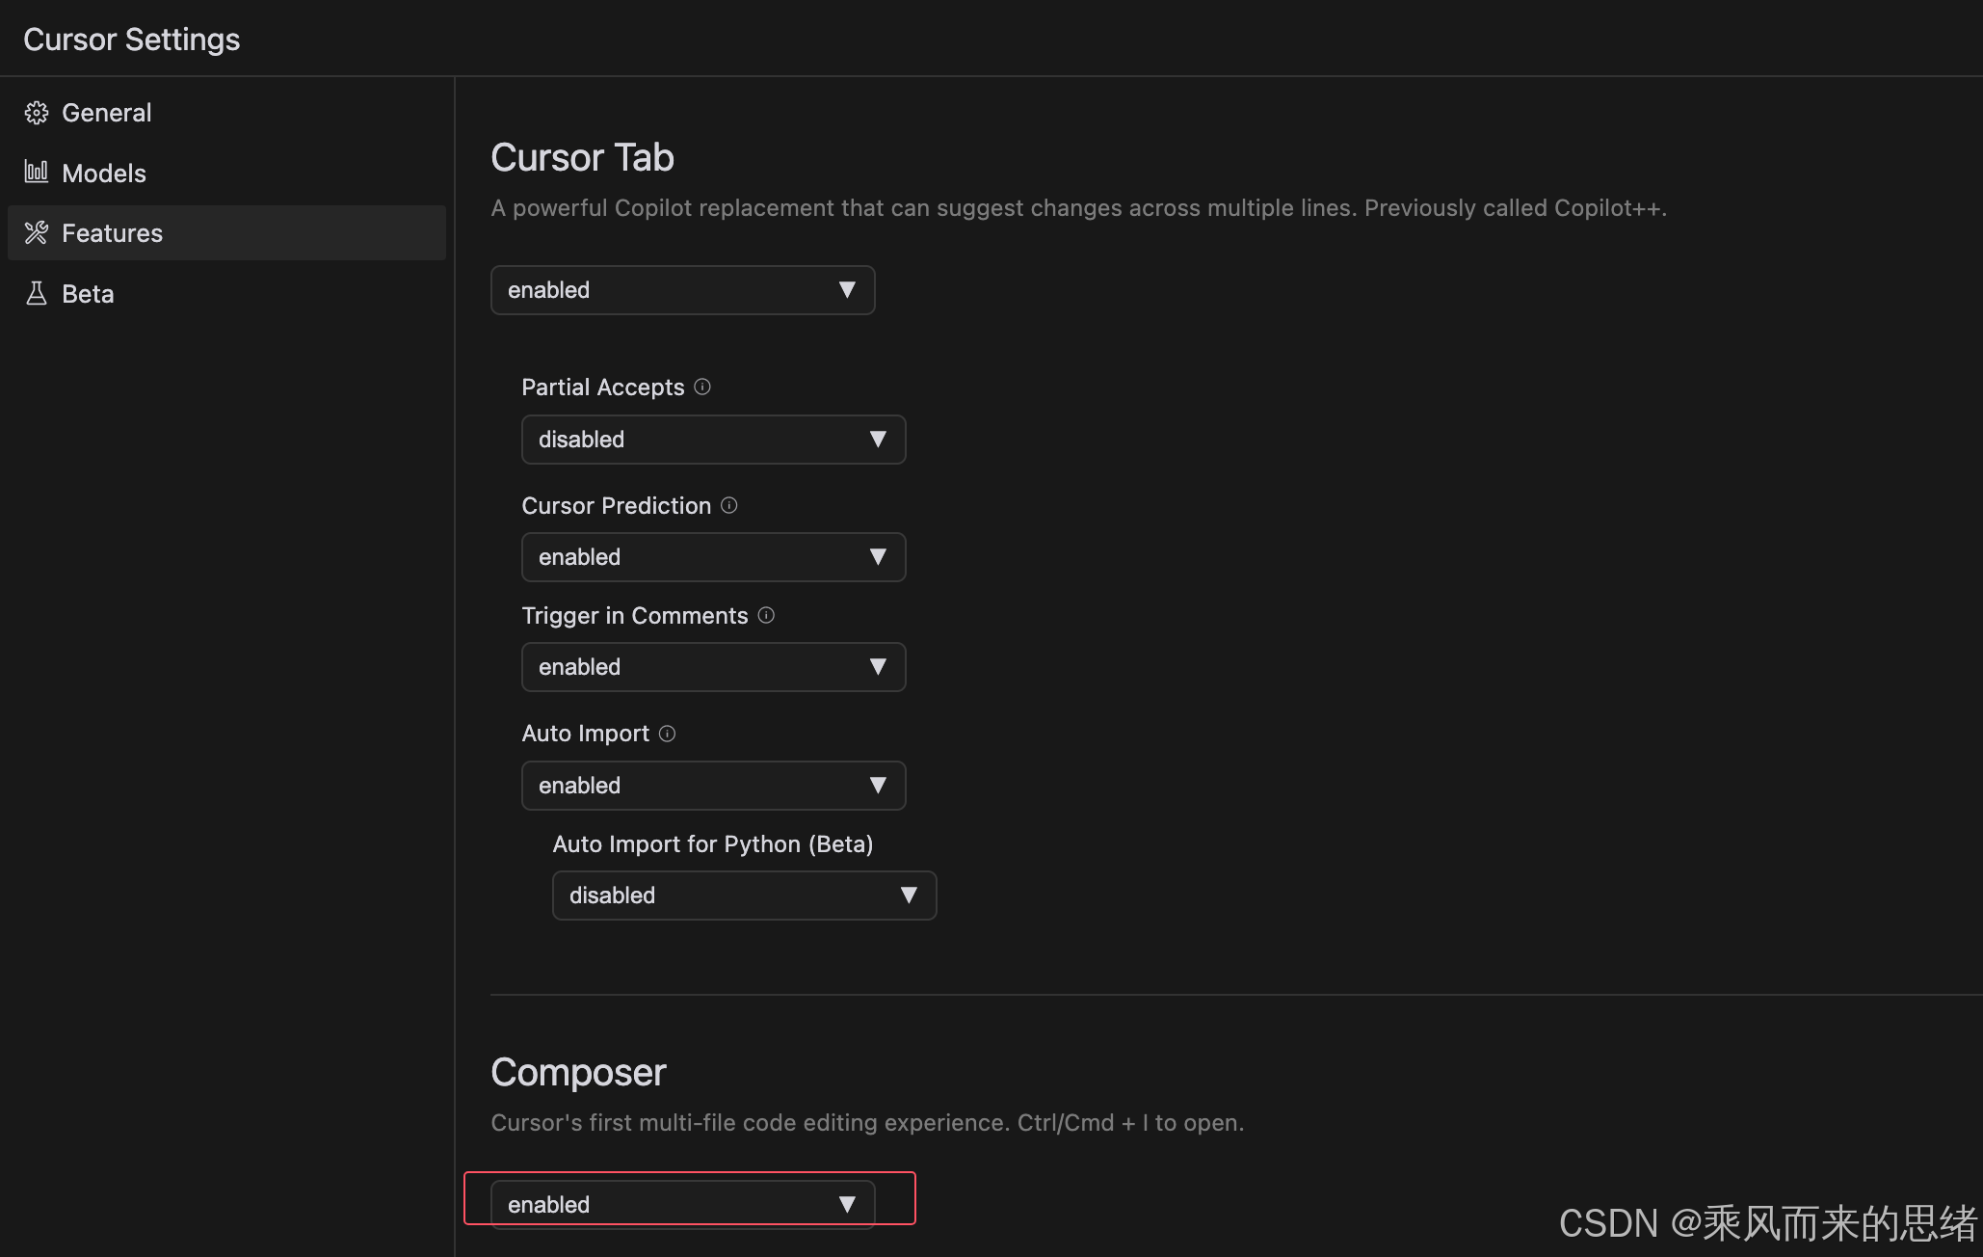Click the info icon next to Partial Accepts
The width and height of the screenshot is (1983, 1257).
(702, 387)
